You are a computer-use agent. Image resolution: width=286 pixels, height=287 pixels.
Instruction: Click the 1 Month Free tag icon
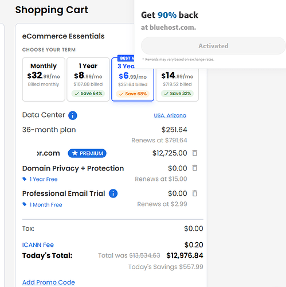25,204
